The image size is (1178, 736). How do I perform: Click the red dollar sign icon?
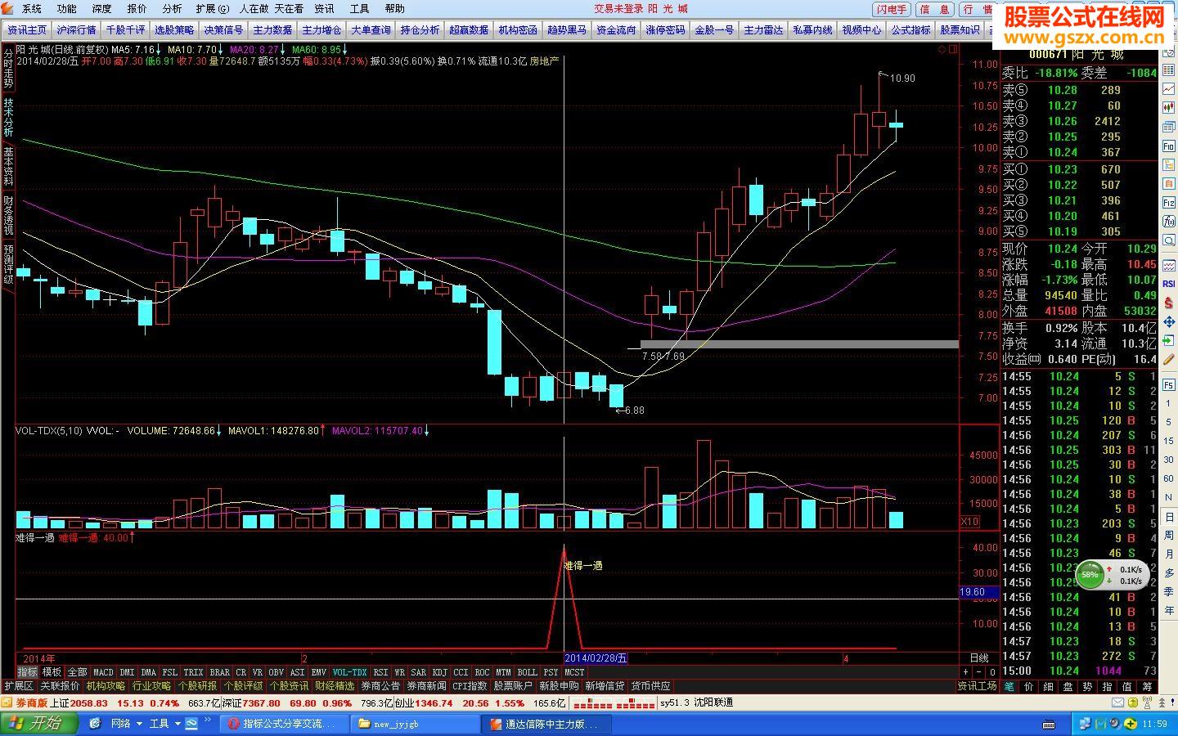coord(1169,303)
